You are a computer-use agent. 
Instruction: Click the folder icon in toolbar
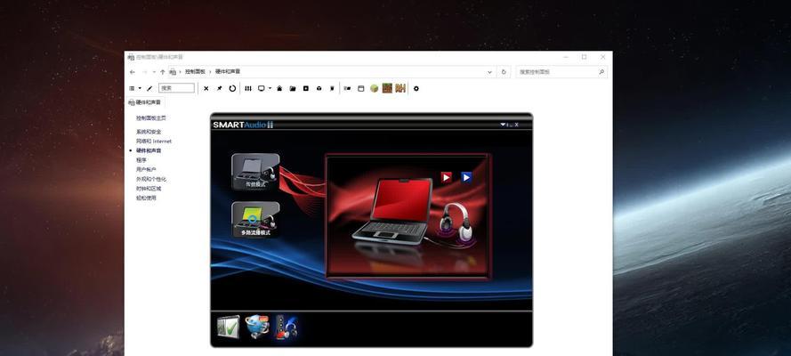293,88
